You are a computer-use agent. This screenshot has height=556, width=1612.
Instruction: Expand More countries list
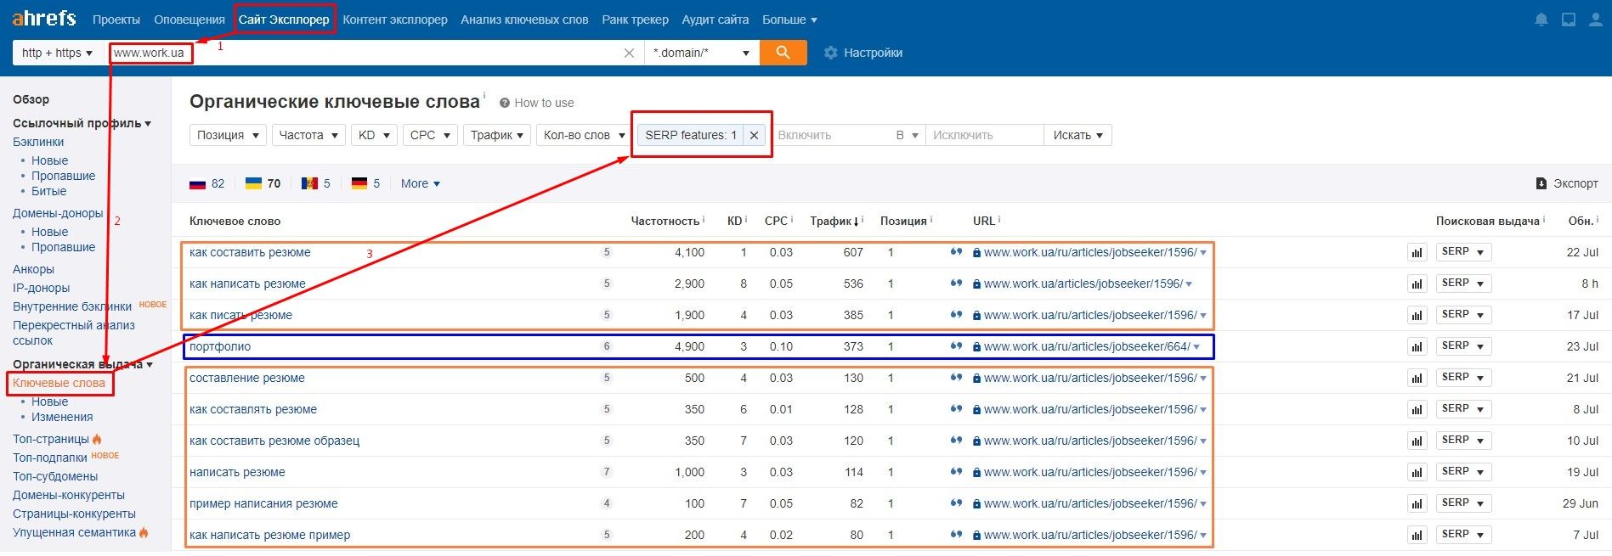pyautogui.click(x=420, y=183)
